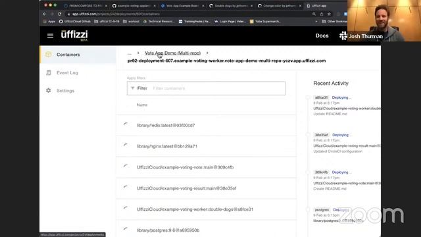This screenshot has width=421, height=237.
Task: Open the Other Bookmarks folder
Action: [x=334, y=22]
